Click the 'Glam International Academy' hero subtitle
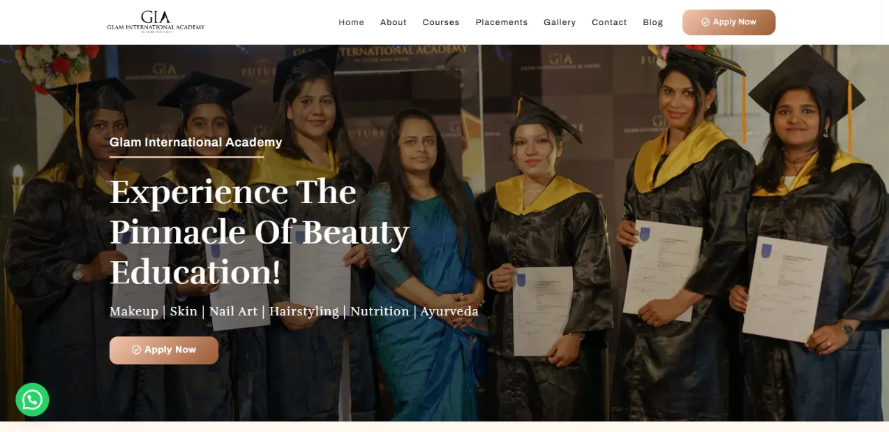 pos(196,142)
